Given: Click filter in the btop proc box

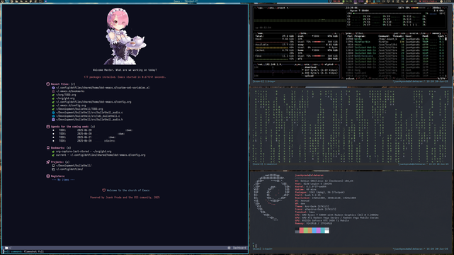Looking at the screenshot, I should pos(358,33).
